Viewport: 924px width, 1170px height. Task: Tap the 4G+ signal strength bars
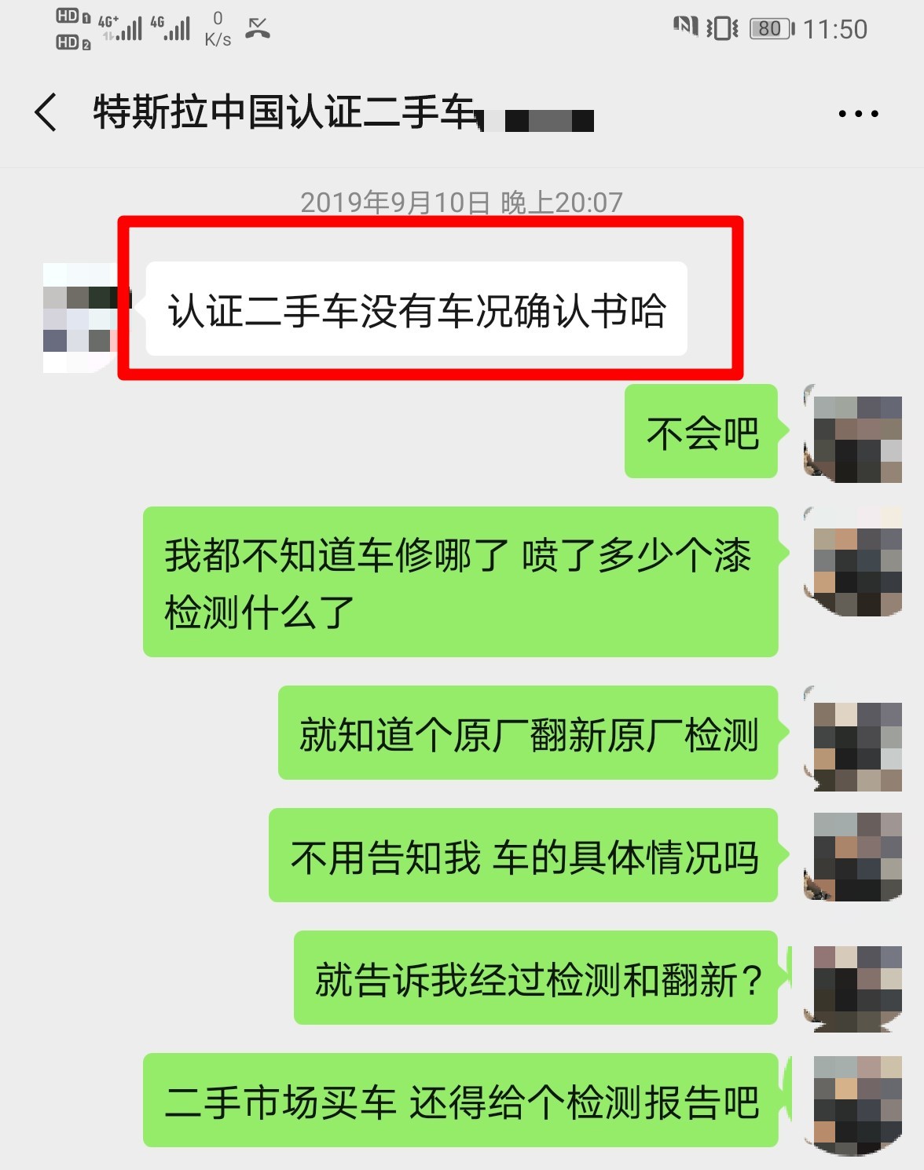[x=120, y=28]
